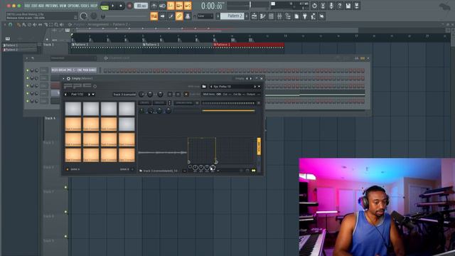This screenshot has width=455, height=256.
Task: Switch to Bank A in FPC
Action: click(x=73, y=169)
